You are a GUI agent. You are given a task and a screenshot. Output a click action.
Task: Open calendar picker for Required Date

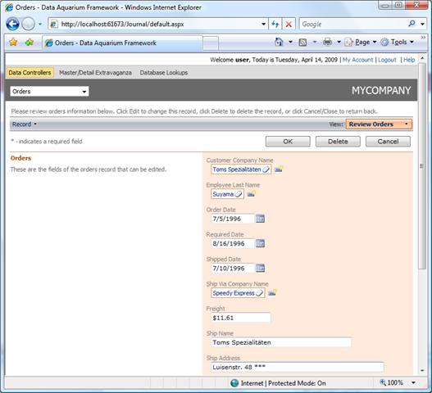coord(260,243)
